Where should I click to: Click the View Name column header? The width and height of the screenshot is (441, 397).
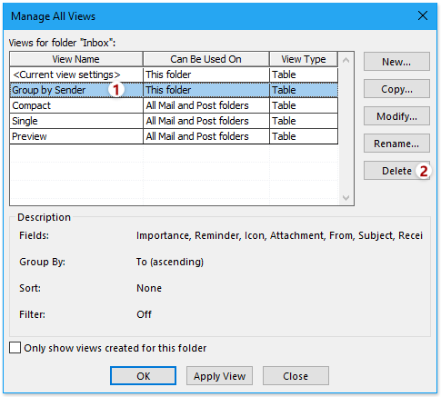coord(76,59)
